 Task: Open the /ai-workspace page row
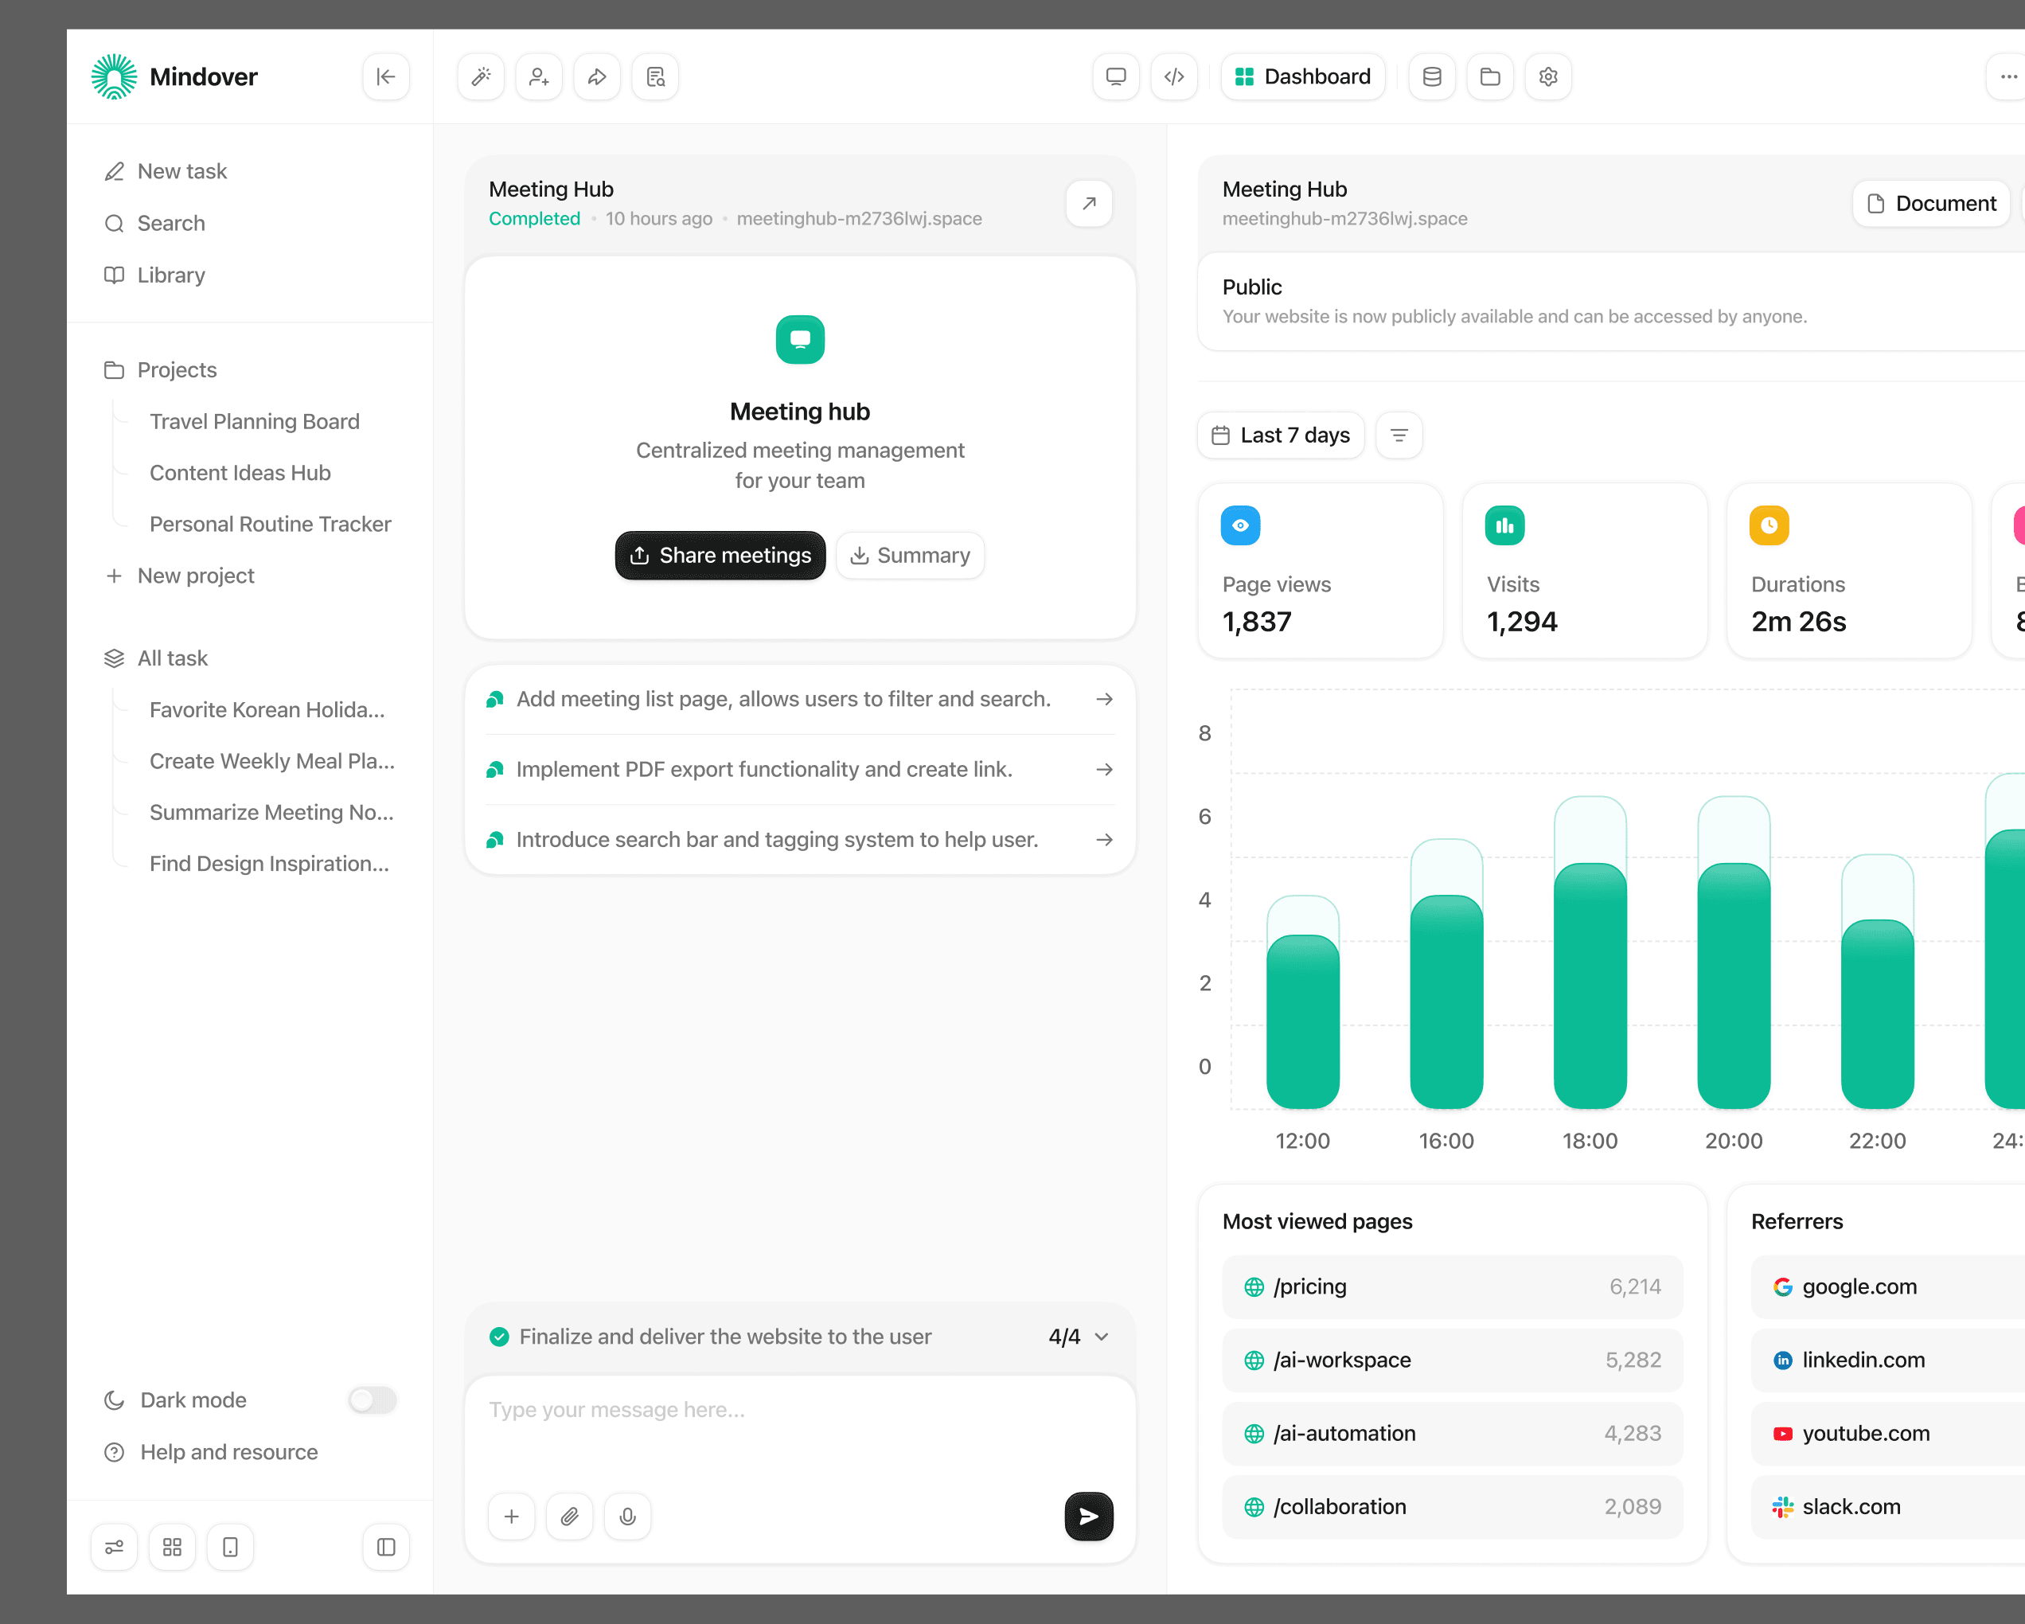(1453, 1360)
